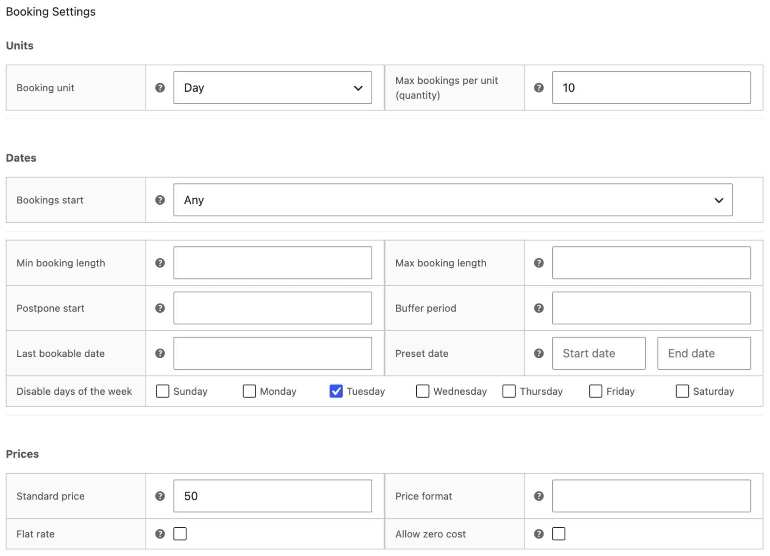Screen dimensions: 770x556
Task: Click the Postpone start input
Action: [x=272, y=308]
